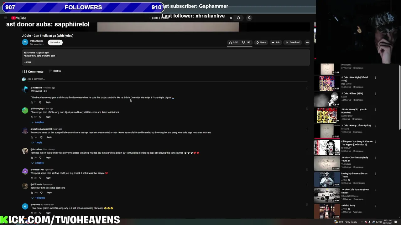Screen dimensions: 401x225
Task: Open J. Cole- Heavy W/ Lyrics & Download title
Action: pyautogui.click(x=354, y=111)
